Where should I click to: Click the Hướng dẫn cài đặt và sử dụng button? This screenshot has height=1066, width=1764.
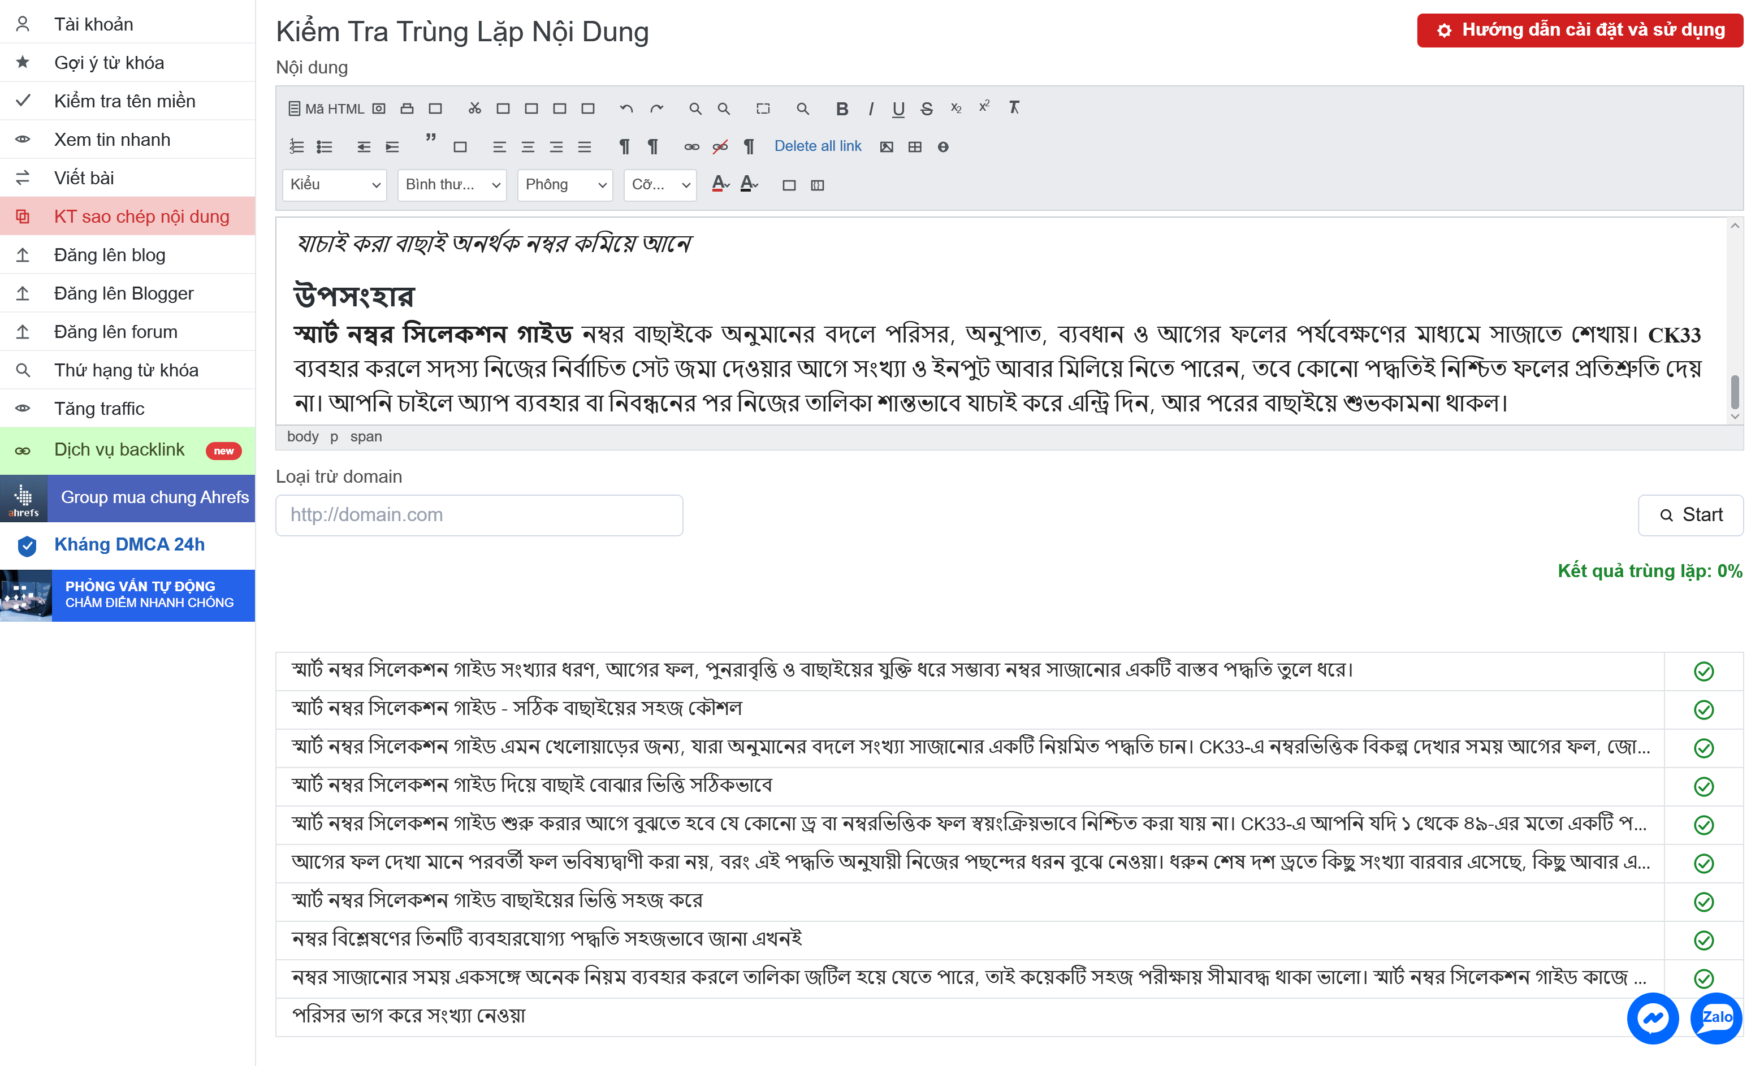pos(1580,30)
